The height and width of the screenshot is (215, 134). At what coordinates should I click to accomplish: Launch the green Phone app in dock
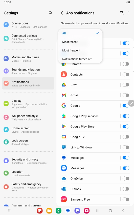pos(58,211)
